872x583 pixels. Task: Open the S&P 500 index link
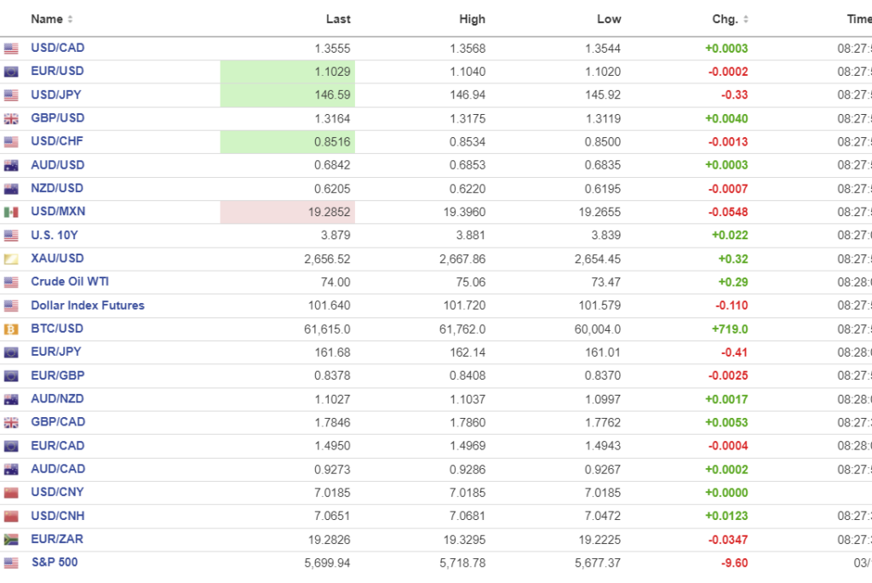[54, 539]
